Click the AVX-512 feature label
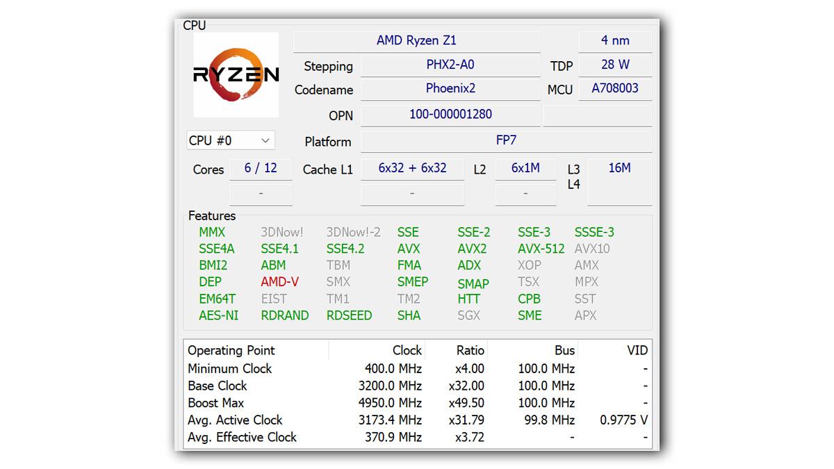Viewport: 834px width, 469px height. click(541, 249)
